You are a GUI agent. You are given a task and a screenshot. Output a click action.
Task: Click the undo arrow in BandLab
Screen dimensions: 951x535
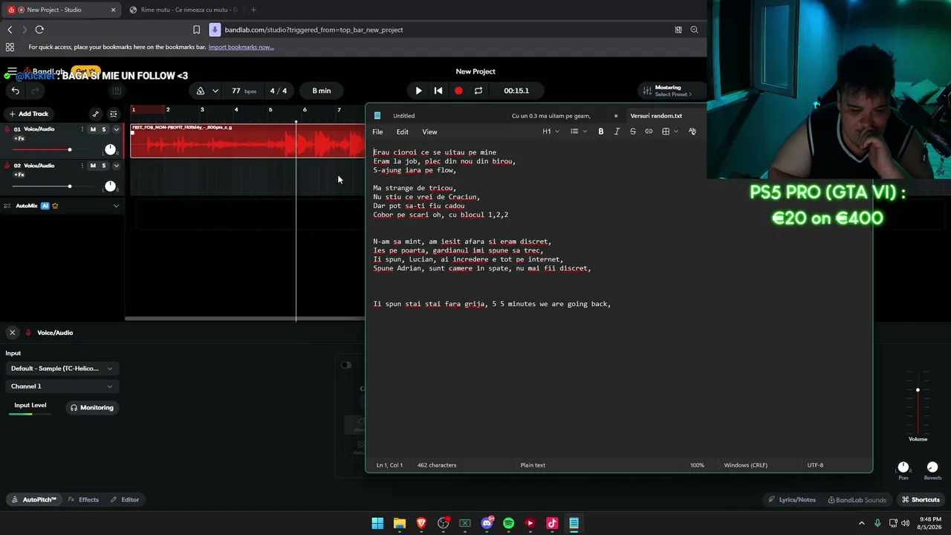coord(16,91)
